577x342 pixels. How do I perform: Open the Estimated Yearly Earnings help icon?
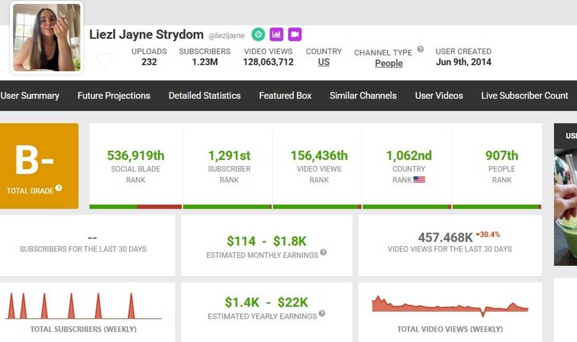tap(322, 314)
